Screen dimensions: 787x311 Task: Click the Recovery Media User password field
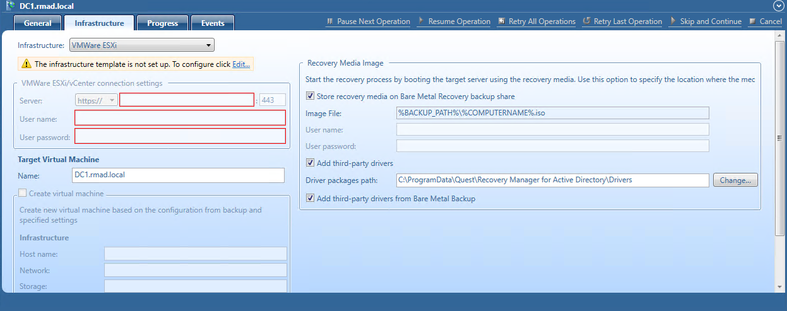pyautogui.click(x=553, y=146)
